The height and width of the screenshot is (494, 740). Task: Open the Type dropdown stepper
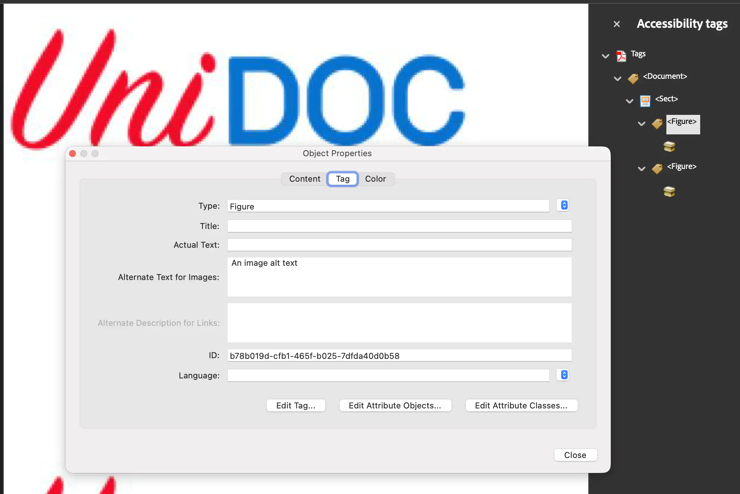564,205
